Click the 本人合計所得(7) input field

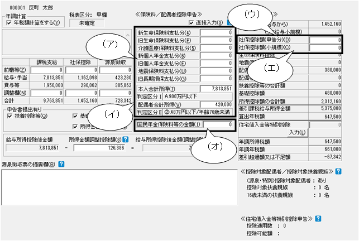coord(217,89)
